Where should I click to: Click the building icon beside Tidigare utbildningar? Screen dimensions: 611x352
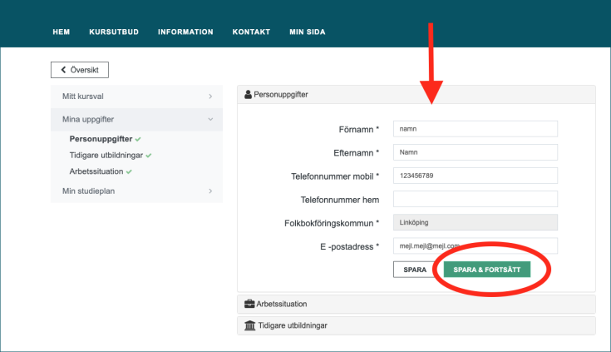coord(249,325)
